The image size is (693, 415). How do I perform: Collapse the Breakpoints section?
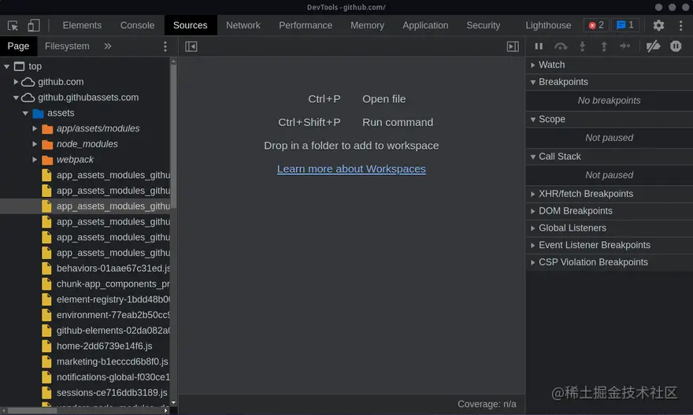pos(609,82)
